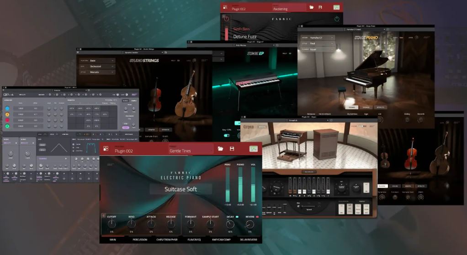Select red operator 3 in OP-4 synth
This screenshot has width=467, height=255.
tap(7, 120)
